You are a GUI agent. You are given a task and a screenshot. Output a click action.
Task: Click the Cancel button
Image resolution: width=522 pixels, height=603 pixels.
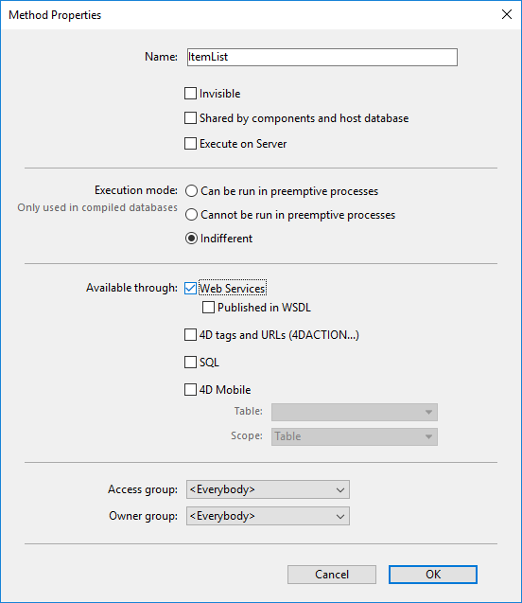click(332, 575)
